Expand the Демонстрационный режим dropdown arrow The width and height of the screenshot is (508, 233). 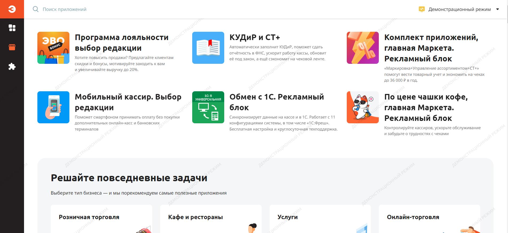498,9
